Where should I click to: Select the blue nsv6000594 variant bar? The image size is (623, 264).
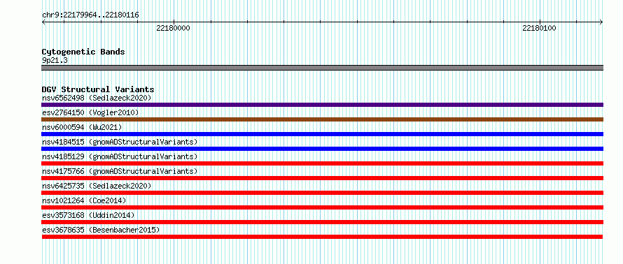[322, 134]
